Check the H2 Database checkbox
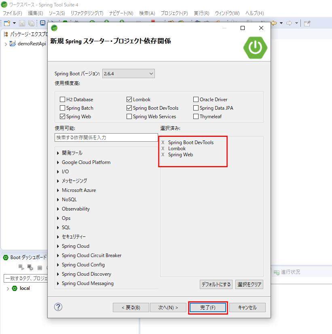This screenshot has height=334, width=332. [x=62, y=100]
